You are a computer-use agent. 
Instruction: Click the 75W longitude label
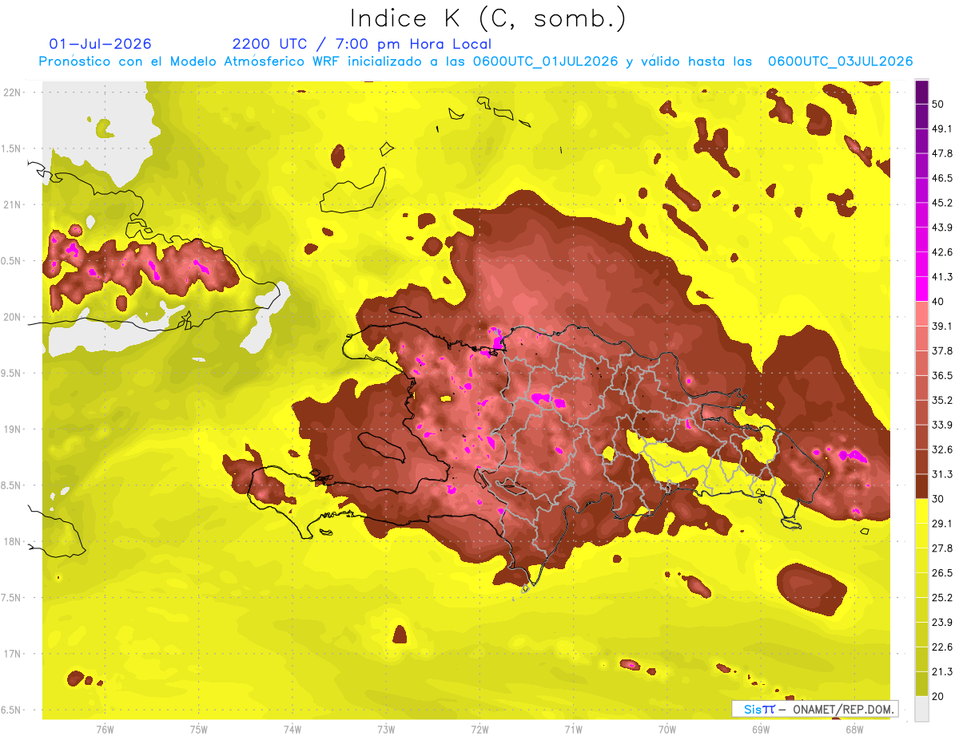(x=199, y=730)
